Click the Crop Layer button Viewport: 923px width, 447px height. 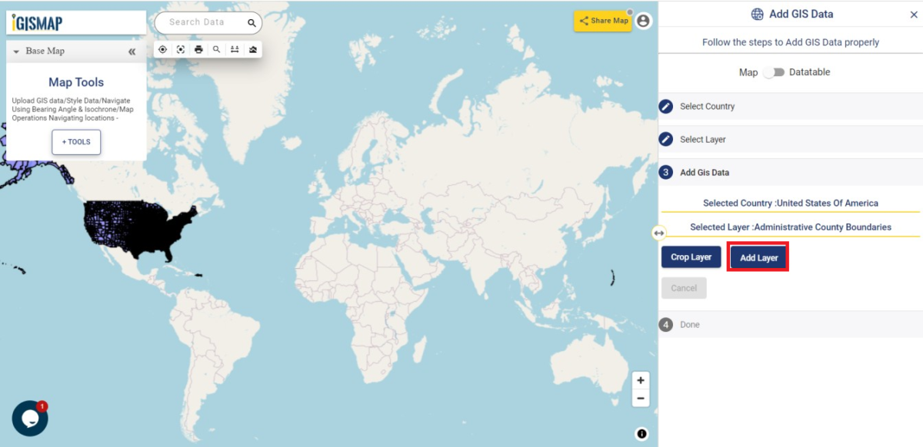coord(691,257)
